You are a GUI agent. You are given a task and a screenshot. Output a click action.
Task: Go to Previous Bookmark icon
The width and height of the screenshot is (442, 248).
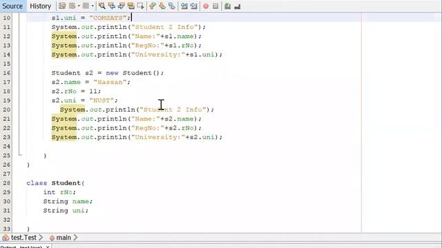point(153,6)
